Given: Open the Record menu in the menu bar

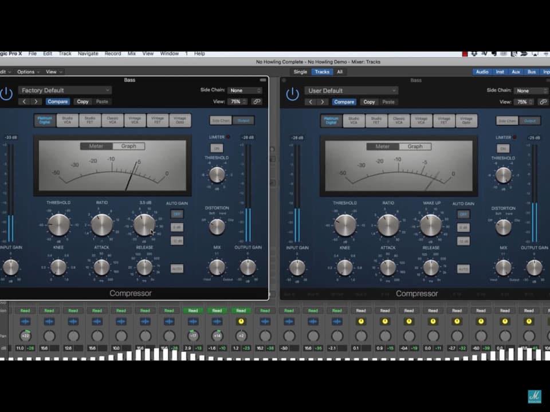Looking at the screenshot, I should pyautogui.click(x=113, y=54).
